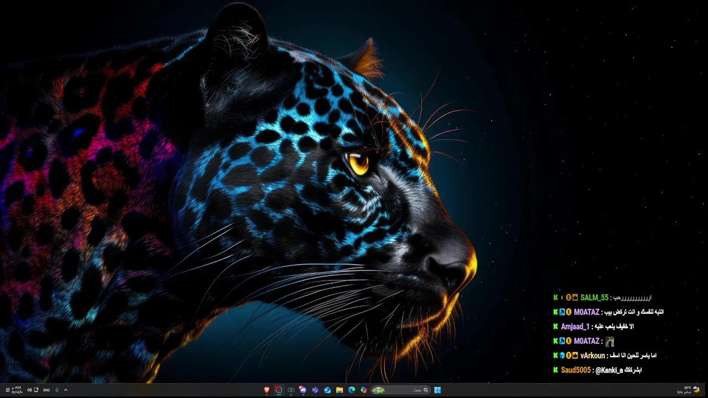Switch the ENG input language indicator
The height and width of the screenshot is (398, 708).
click(x=46, y=390)
